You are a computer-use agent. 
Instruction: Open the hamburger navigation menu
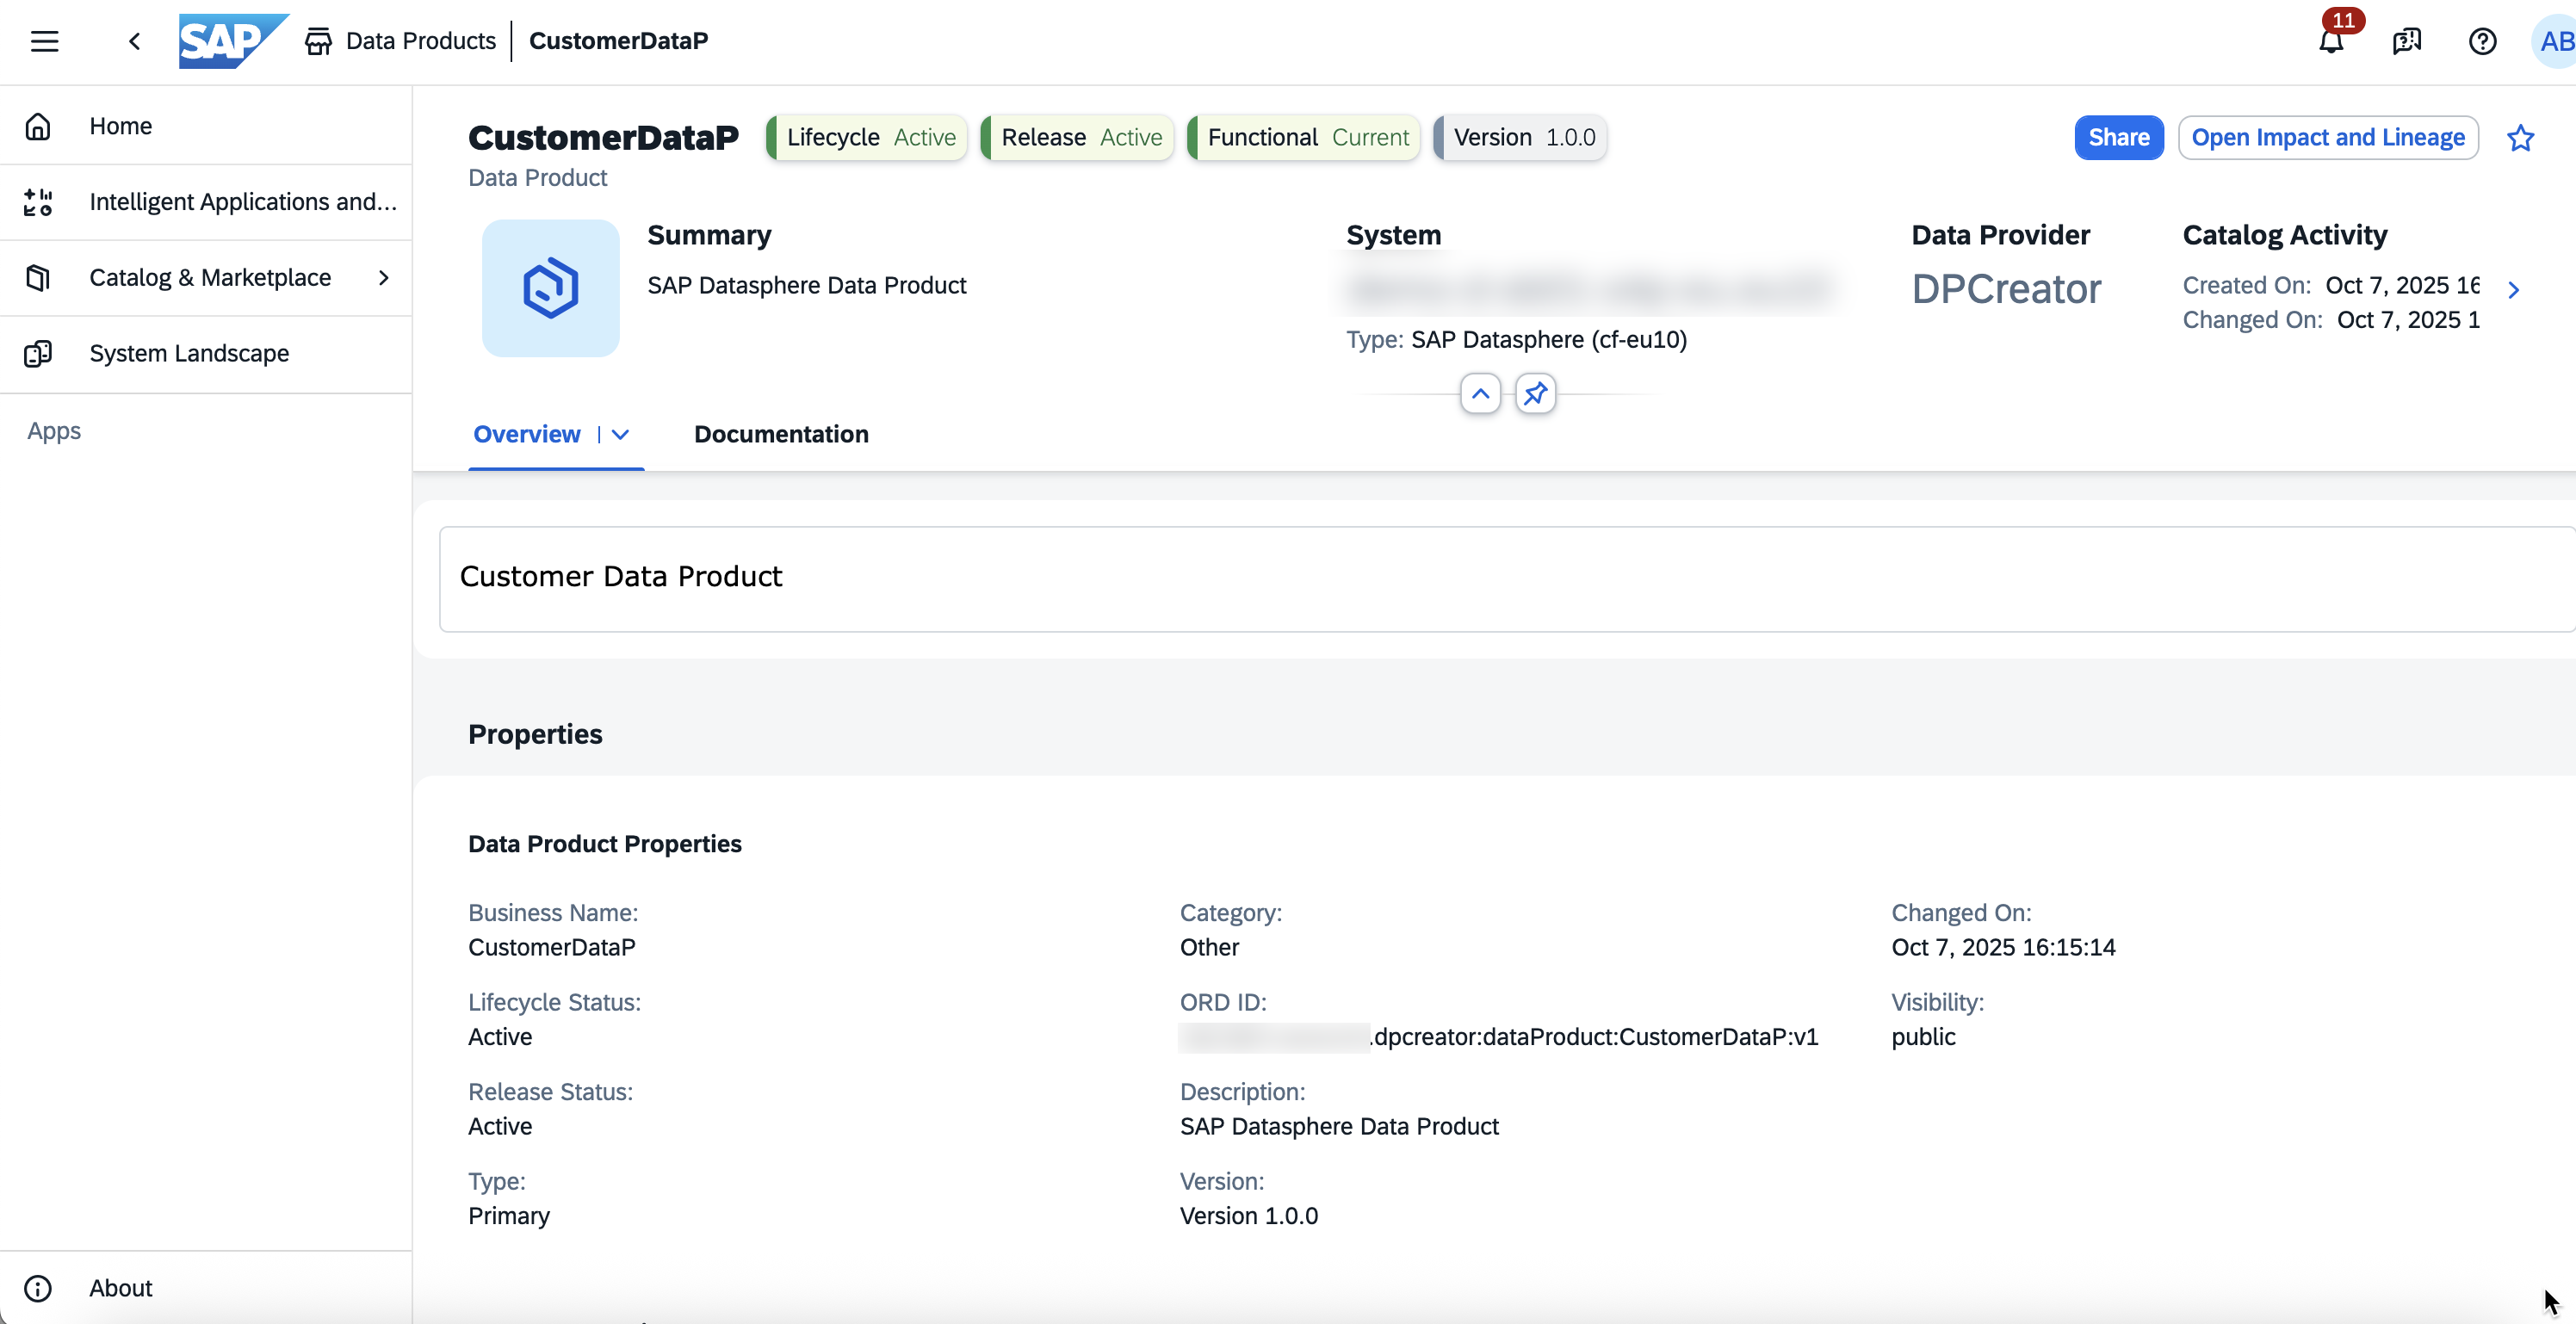(x=44, y=41)
